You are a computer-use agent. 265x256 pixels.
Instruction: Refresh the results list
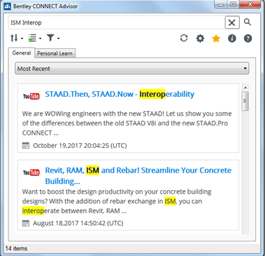[184, 38]
